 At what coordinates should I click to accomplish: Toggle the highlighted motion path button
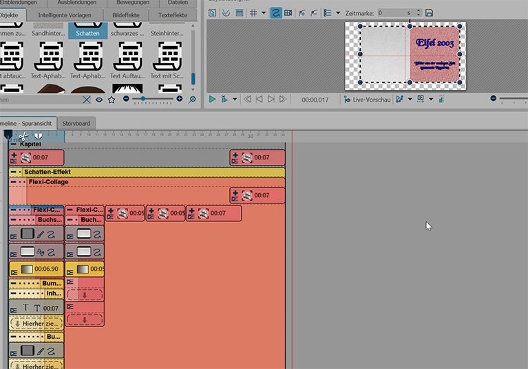tap(275, 12)
